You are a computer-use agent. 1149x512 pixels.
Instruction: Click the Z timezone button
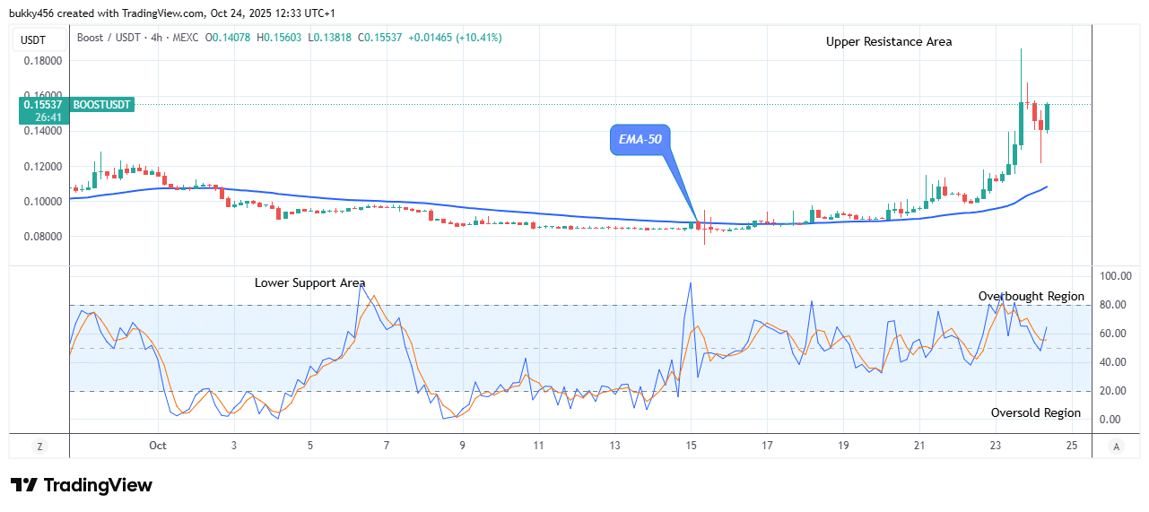pos(39,446)
